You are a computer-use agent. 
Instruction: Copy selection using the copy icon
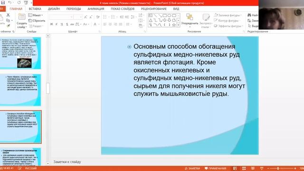coord(8,20)
